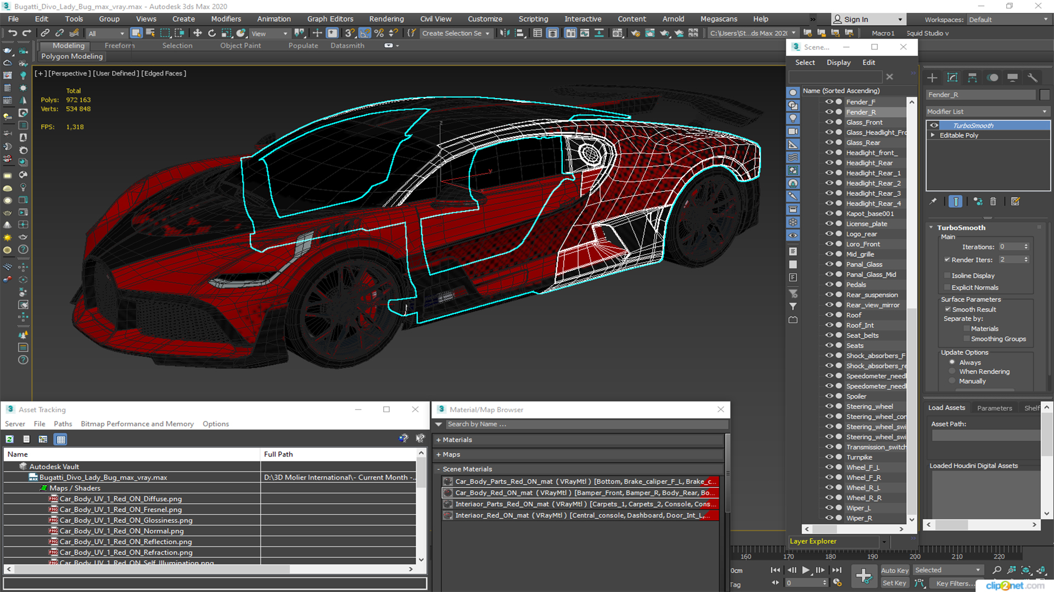Open the Utilities wrench icon
The image size is (1054, 592).
(1033, 77)
